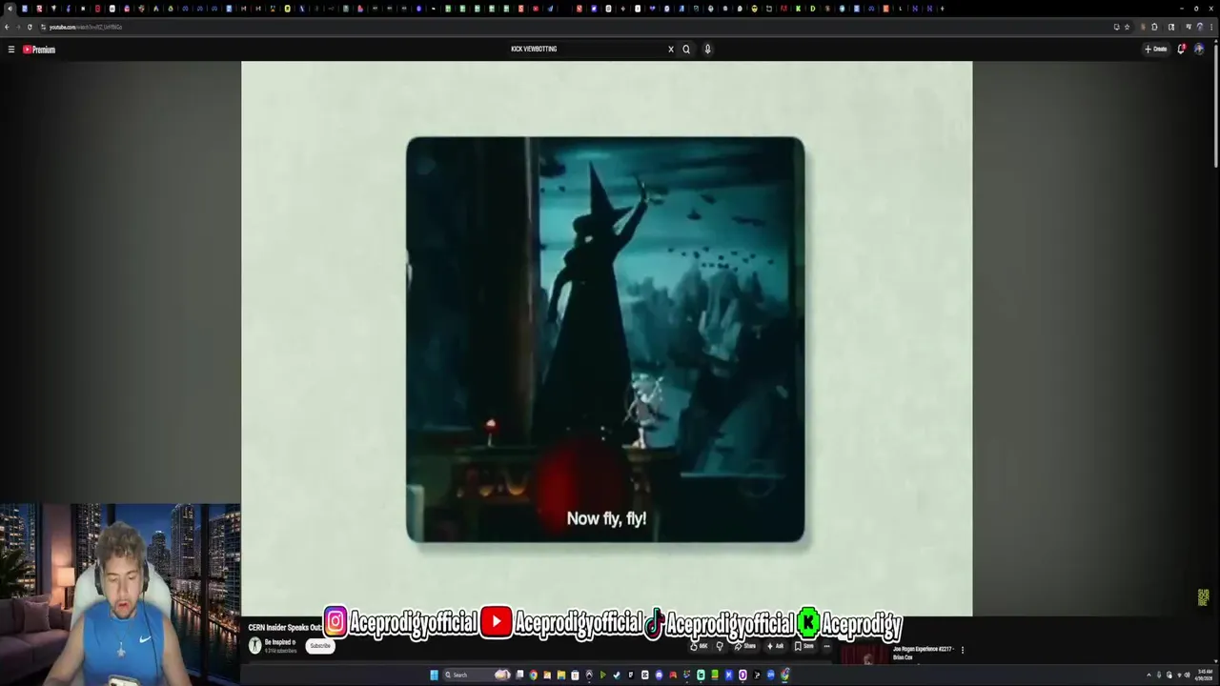Show hidden system tray icons chevron
This screenshot has width=1220, height=686.
click(x=1149, y=675)
